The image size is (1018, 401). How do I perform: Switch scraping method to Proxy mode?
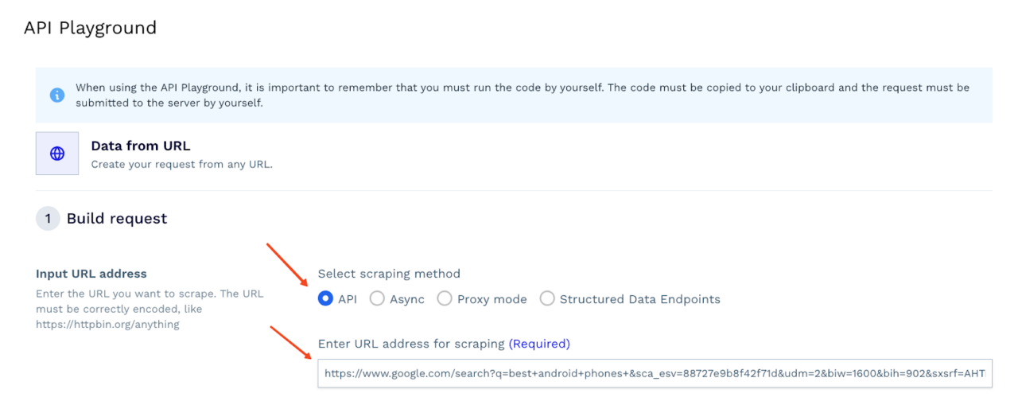445,299
